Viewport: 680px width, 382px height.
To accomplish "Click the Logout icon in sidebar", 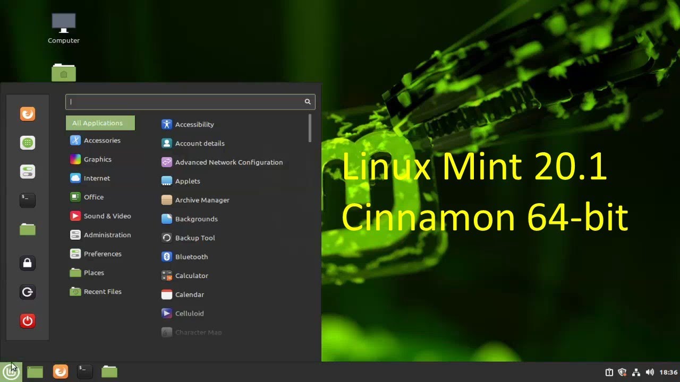I will pyautogui.click(x=28, y=292).
